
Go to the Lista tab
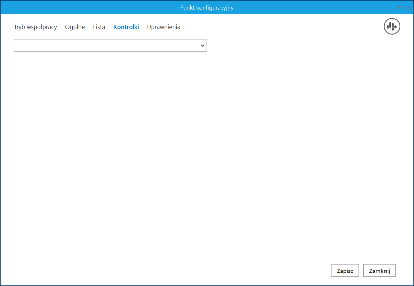(x=99, y=27)
